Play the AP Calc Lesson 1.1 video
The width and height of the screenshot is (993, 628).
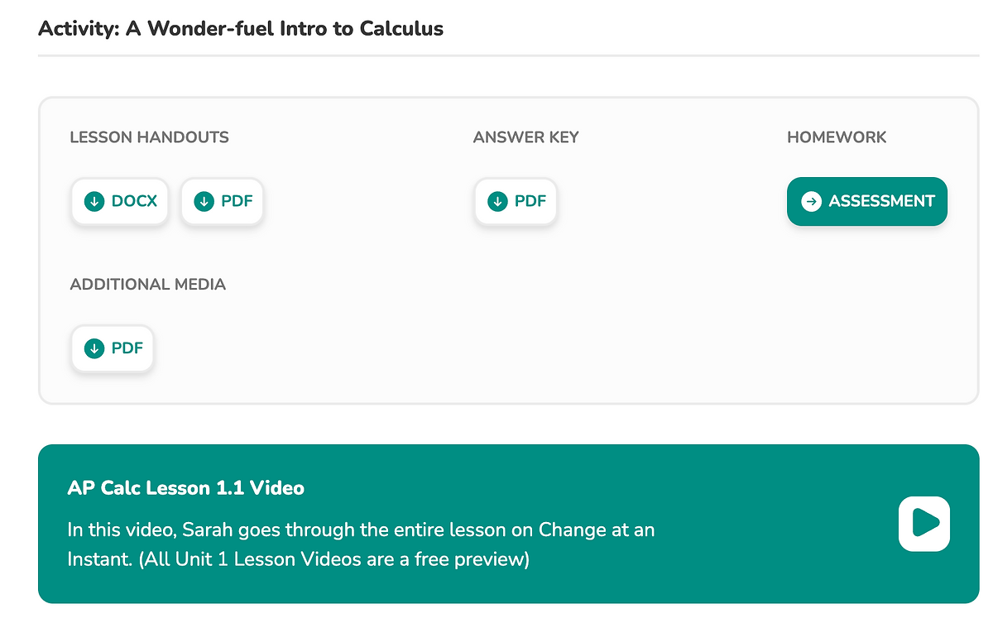click(923, 523)
